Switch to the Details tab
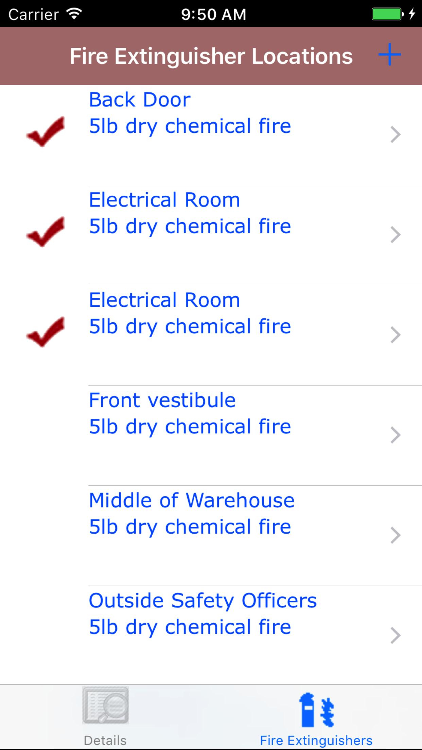Viewport: 422px width, 750px height. (105, 740)
